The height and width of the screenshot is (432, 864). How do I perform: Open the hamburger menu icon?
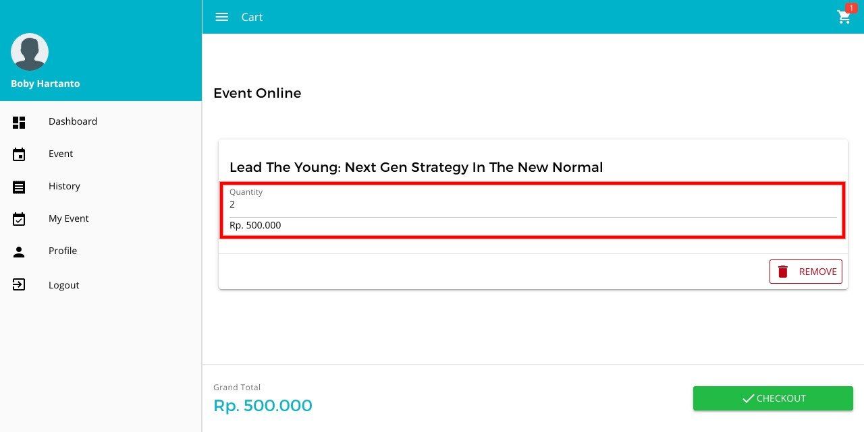(221, 17)
